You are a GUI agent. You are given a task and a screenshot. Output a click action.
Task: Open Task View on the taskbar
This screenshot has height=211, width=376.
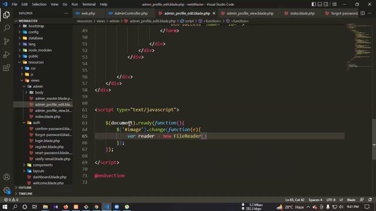point(35,207)
